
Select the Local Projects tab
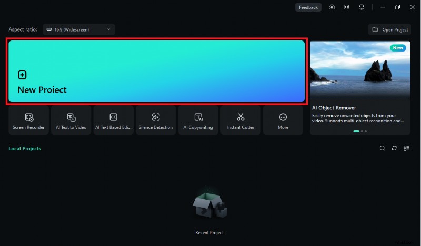pyautogui.click(x=25, y=149)
